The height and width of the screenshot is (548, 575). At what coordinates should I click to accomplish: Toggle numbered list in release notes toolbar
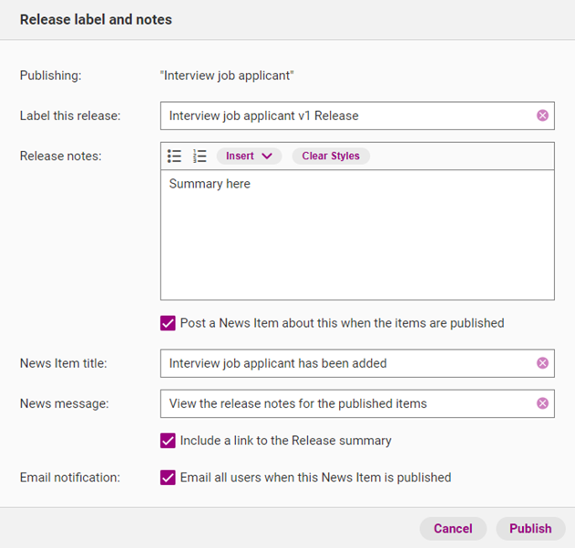coord(200,156)
